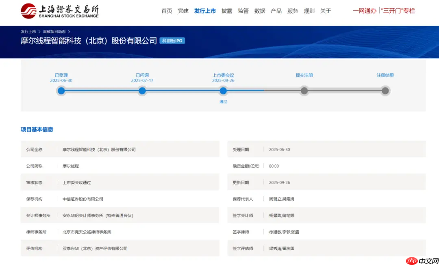Select 监管 in the navigation bar
Image resolution: width=439 pixels, height=265 pixels.
click(x=243, y=11)
